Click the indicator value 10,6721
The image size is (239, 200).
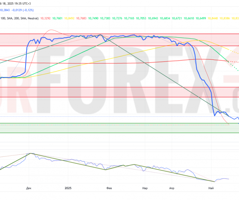[x=177, y=18]
